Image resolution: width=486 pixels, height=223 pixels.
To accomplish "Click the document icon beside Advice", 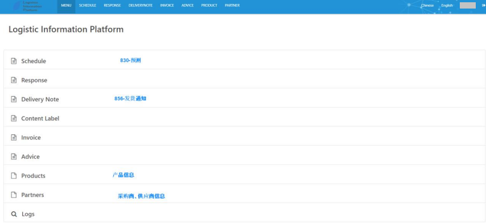I will click(14, 156).
